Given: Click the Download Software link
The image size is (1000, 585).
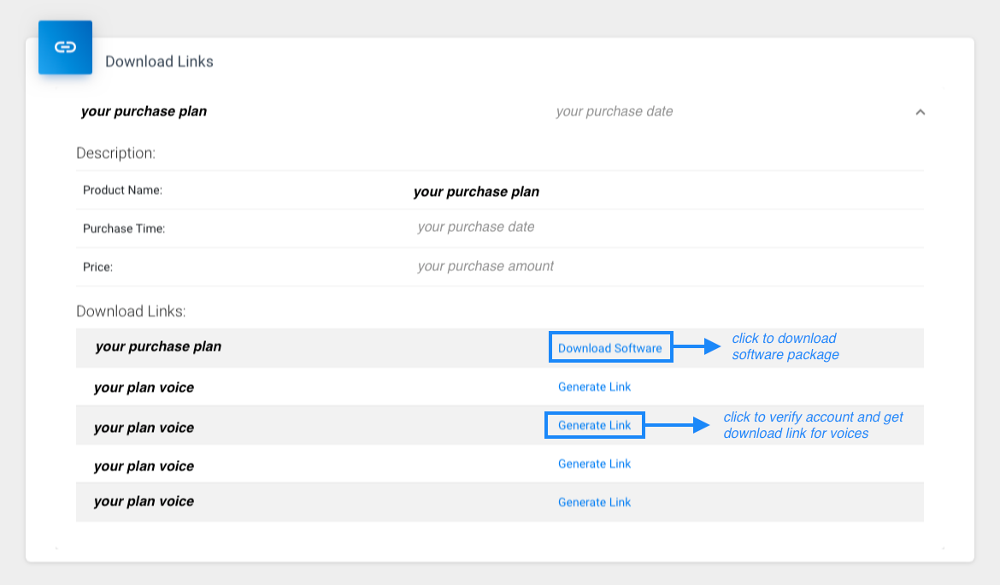Looking at the screenshot, I should click(x=610, y=348).
